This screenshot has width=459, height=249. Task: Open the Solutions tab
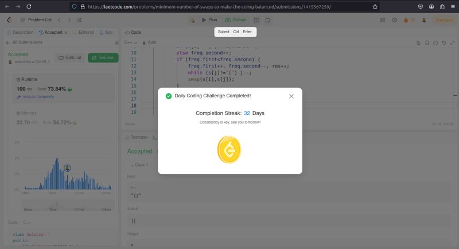[107, 33]
